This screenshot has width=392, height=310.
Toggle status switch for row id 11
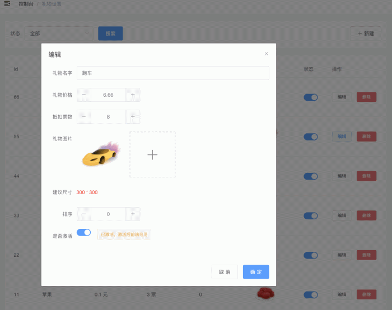coord(311,295)
